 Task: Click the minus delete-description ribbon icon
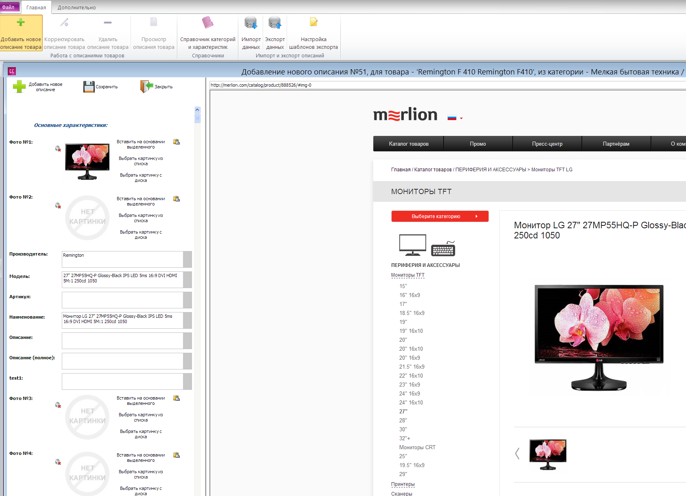(108, 22)
